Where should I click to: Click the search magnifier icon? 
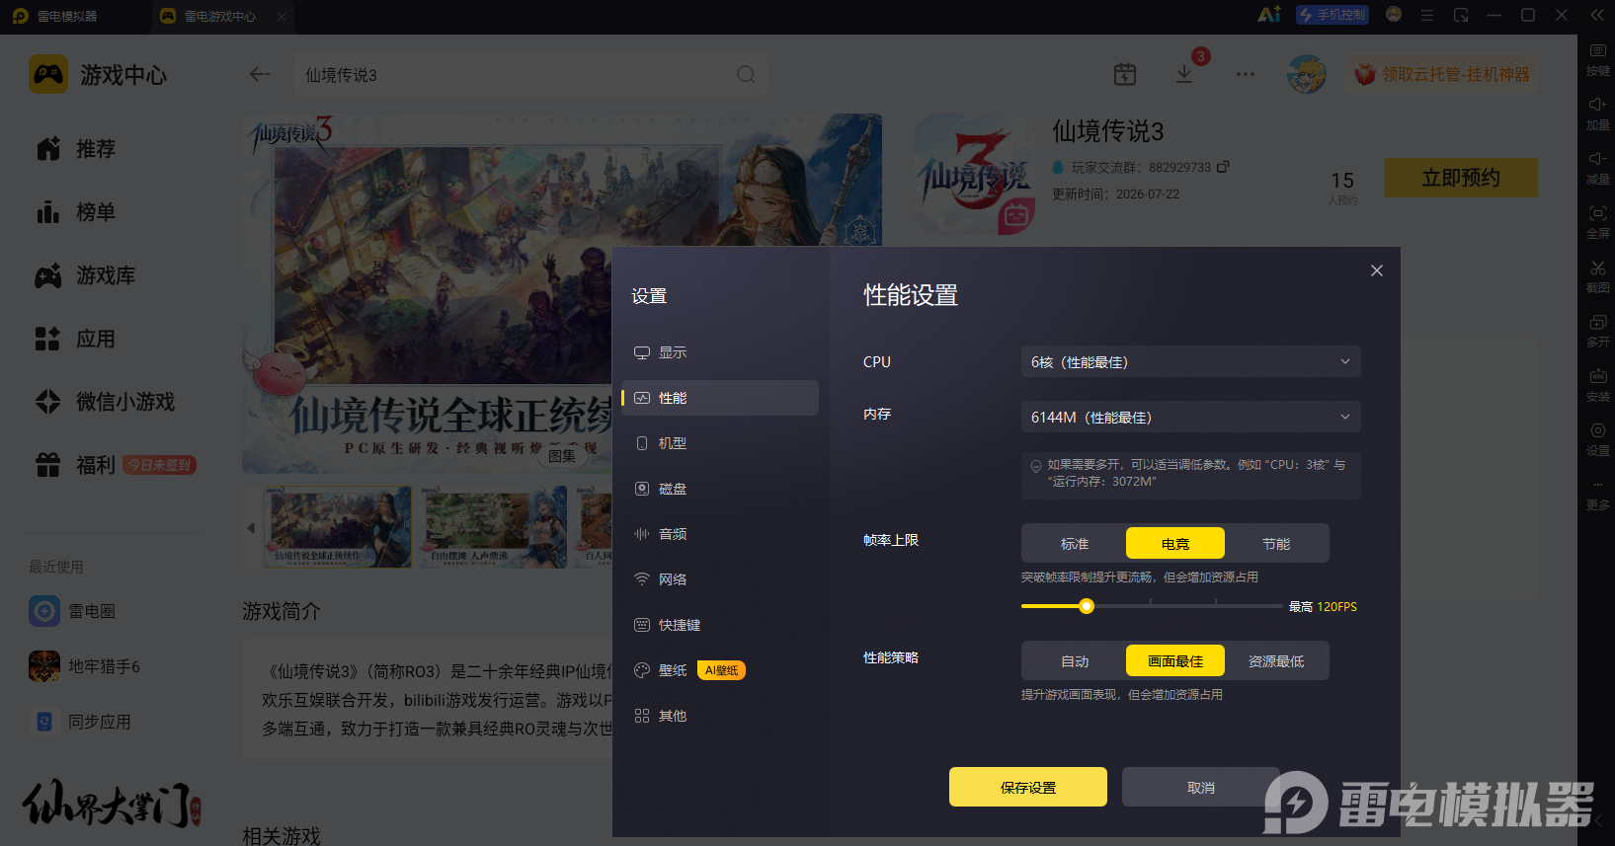pos(746,74)
